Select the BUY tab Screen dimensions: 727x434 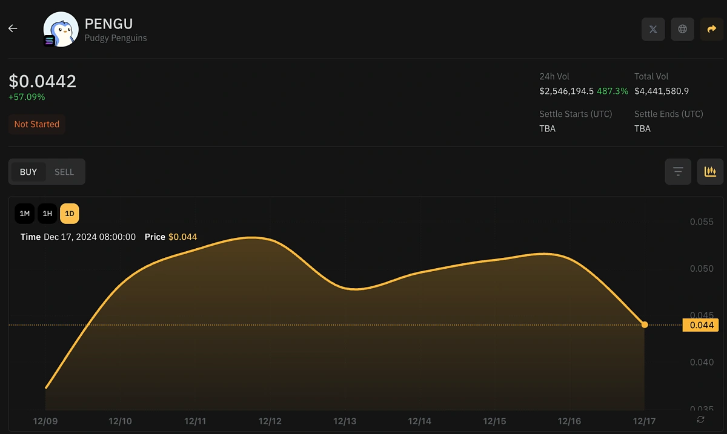click(x=28, y=171)
